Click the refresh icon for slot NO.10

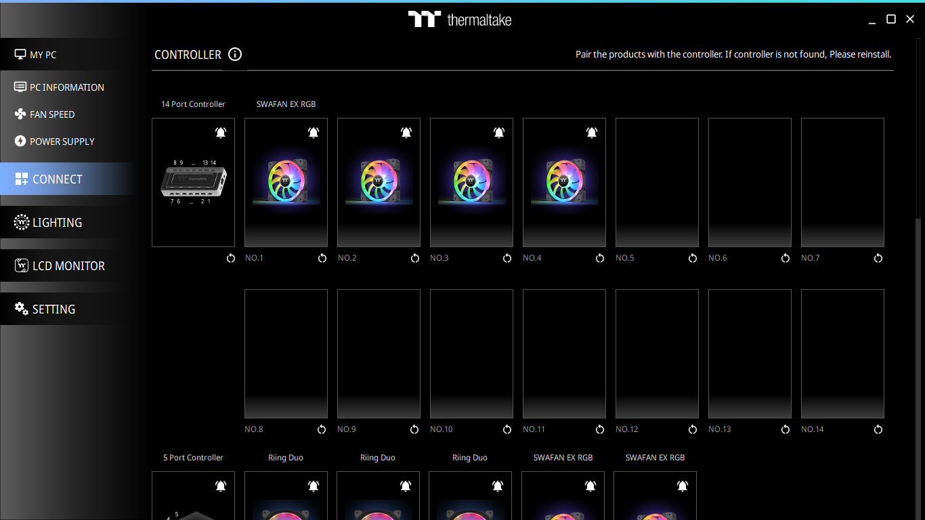point(507,429)
